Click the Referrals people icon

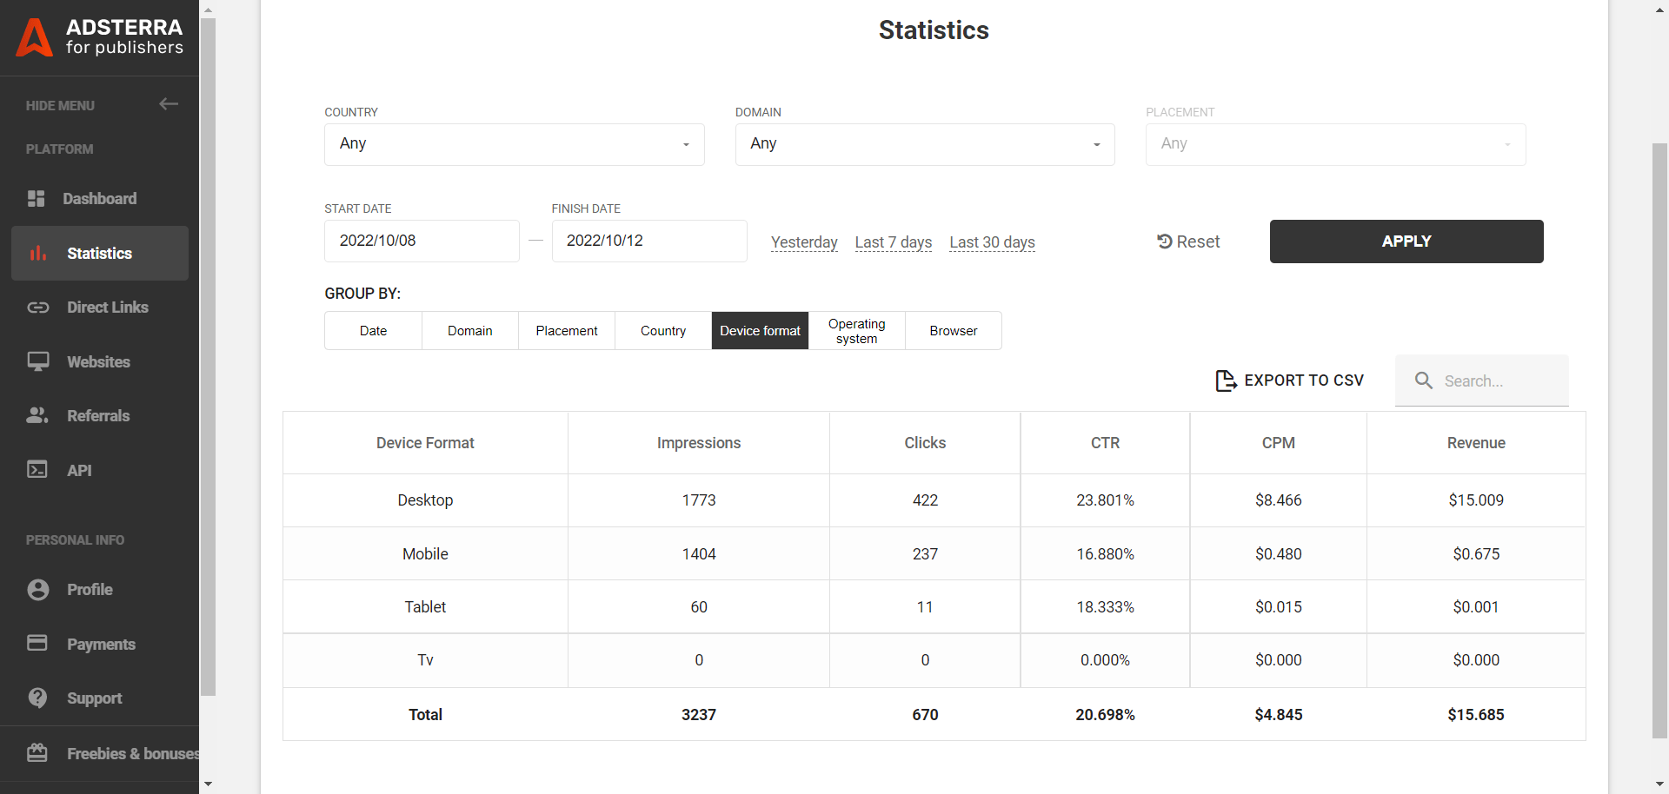coord(37,415)
